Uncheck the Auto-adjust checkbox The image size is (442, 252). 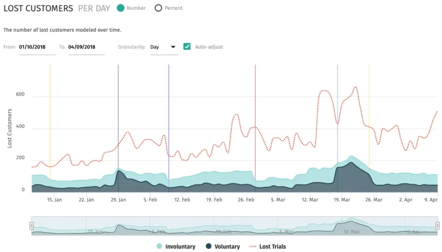pyautogui.click(x=187, y=47)
